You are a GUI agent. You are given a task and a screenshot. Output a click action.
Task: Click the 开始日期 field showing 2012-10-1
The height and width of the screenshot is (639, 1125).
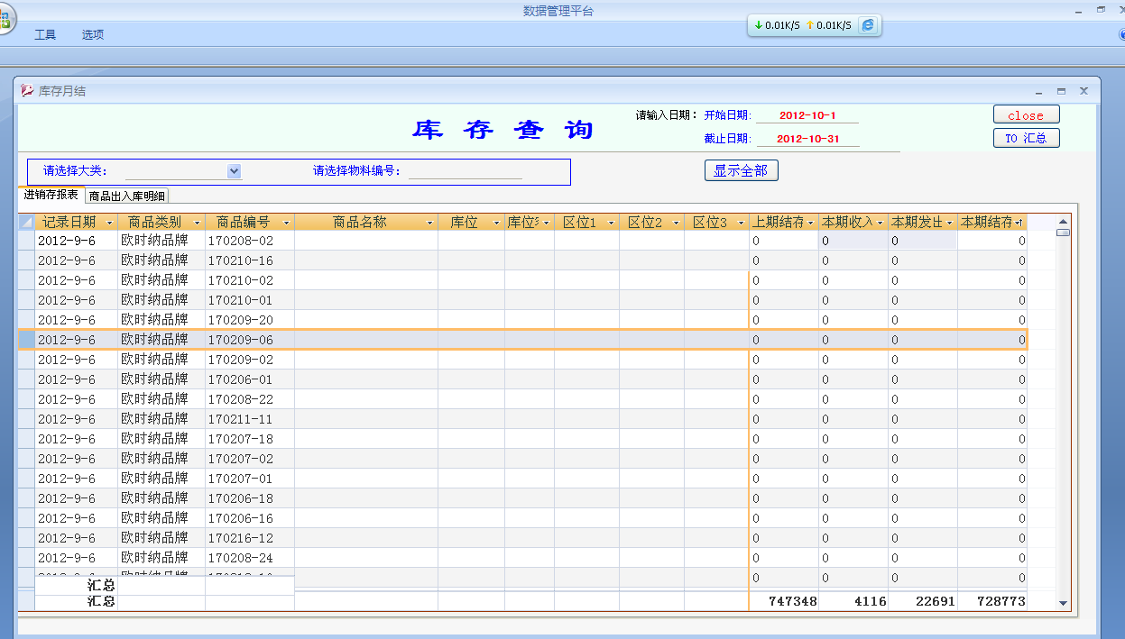807,115
